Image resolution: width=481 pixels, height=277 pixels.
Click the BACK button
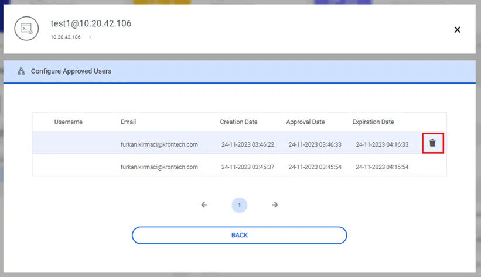click(239, 235)
